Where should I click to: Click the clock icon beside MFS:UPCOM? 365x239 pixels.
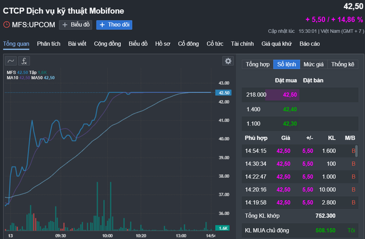(6, 25)
